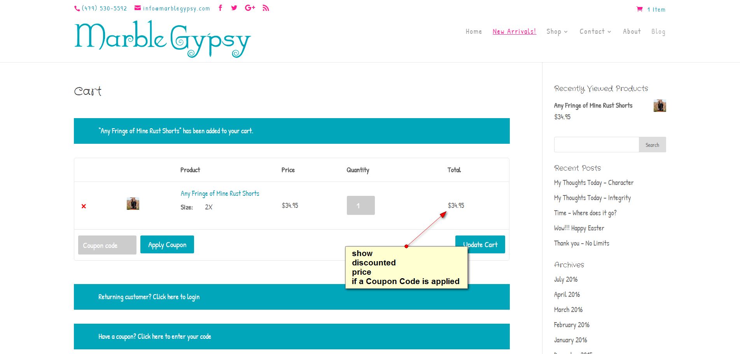Expand the Shop dropdown menu
This screenshot has height=354, width=740.
click(x=557, y=31)
